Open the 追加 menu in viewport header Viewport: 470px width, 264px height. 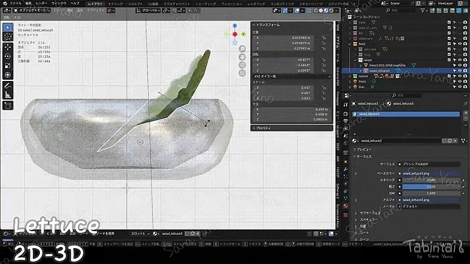(x=80, y=11)
